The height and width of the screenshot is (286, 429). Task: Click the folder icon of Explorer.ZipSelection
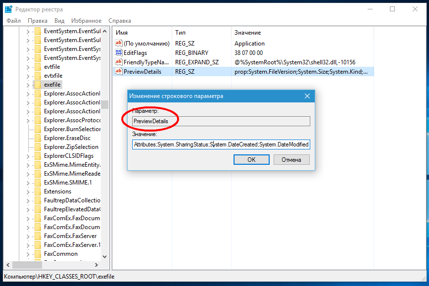38,147
